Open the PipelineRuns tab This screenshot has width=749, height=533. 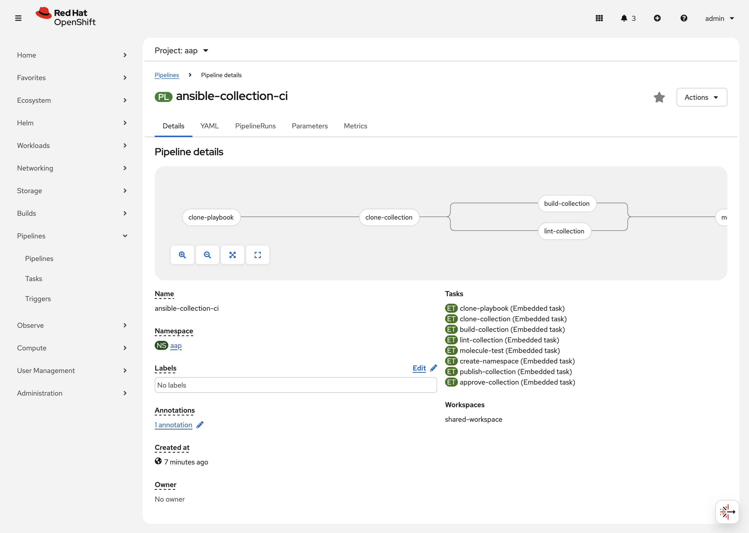(255, 126)
